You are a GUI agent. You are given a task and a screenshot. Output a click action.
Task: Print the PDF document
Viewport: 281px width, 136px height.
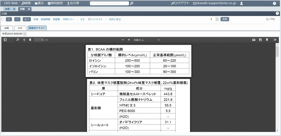coord(254,40)
